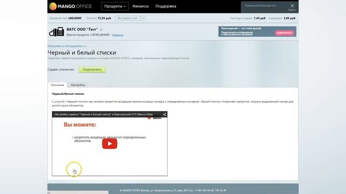Click February expenses 3,85 руб.

click(290, 18)
